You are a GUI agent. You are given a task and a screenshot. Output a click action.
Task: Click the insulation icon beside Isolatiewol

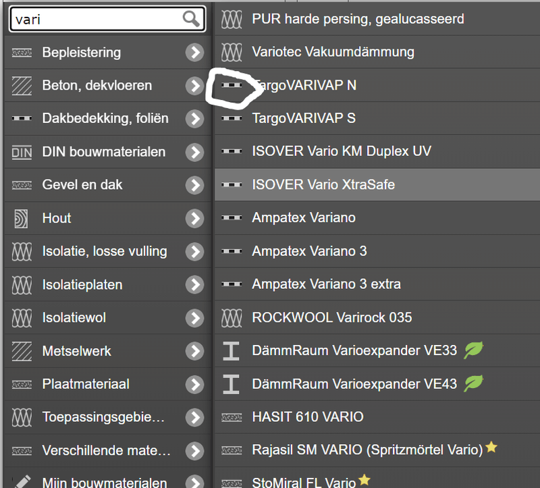(22, 318)
